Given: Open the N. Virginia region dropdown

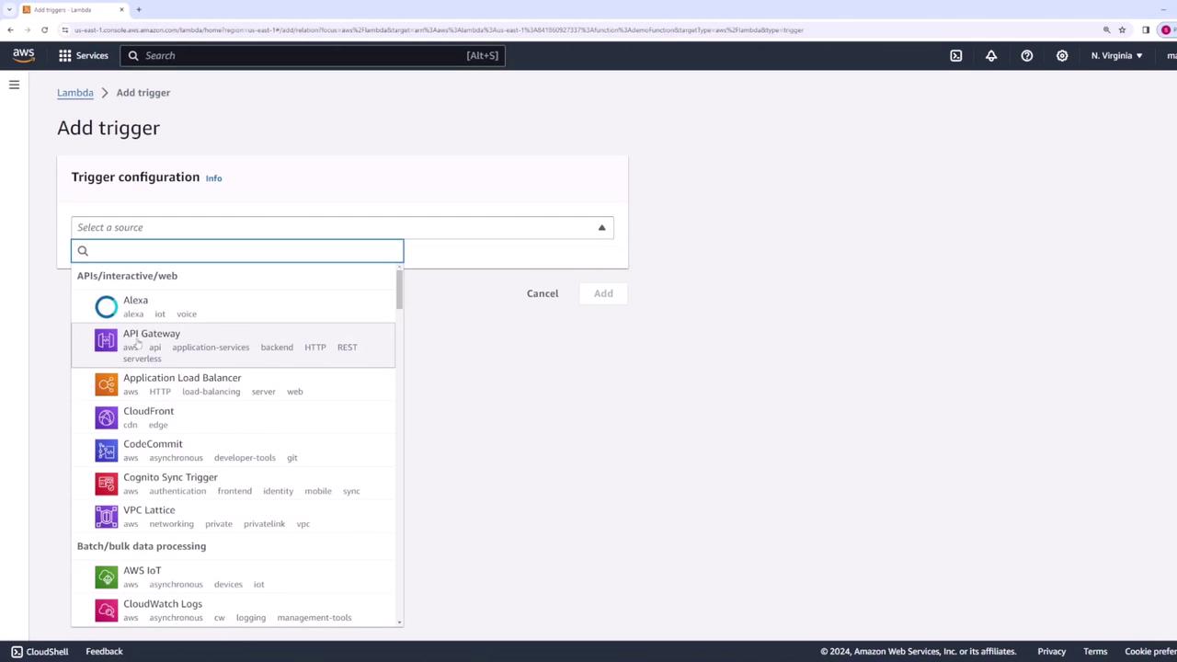Looking at the screenshot, I should (1116, 55).
